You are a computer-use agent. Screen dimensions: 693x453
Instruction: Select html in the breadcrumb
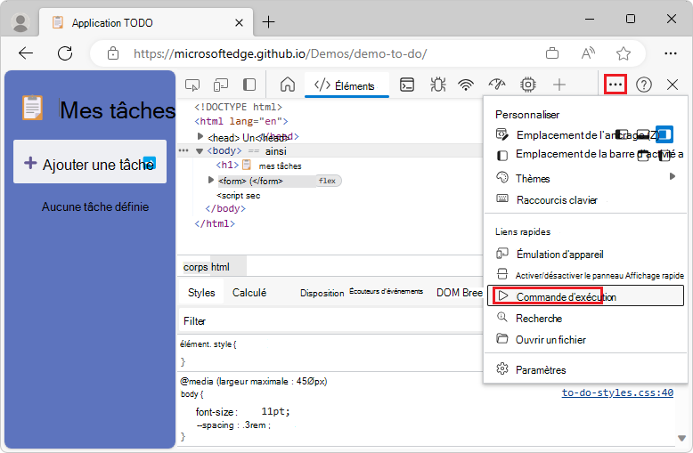tap(220, 267)
